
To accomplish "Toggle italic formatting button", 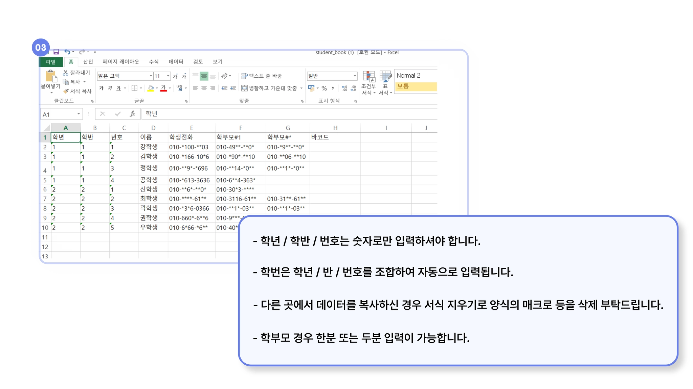I will tap(110, 88).
